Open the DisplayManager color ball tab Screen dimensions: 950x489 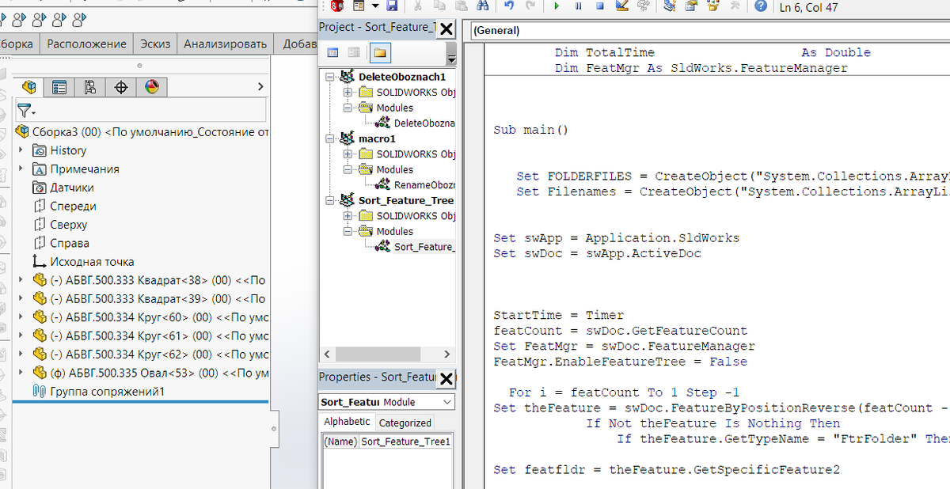pos(151,87)
